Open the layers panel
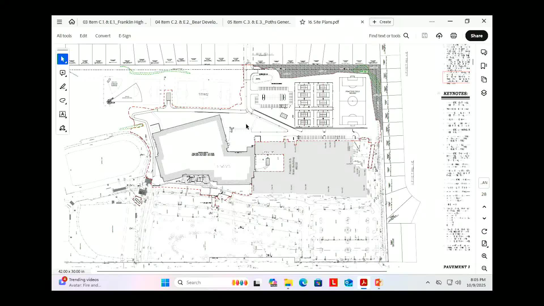The image size is (544, 306). pyautogui.click(x=484, y=93)
